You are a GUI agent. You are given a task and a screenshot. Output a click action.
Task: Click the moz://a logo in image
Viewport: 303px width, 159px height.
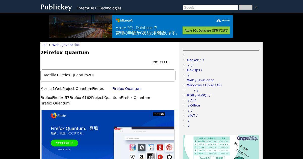click(159, 114)
